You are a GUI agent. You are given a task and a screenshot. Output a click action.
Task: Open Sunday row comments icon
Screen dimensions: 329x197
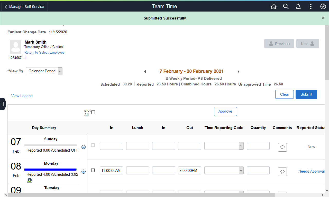coord(282,147)
